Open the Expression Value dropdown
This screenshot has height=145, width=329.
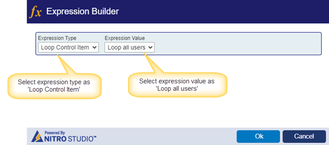coord(129,47)
